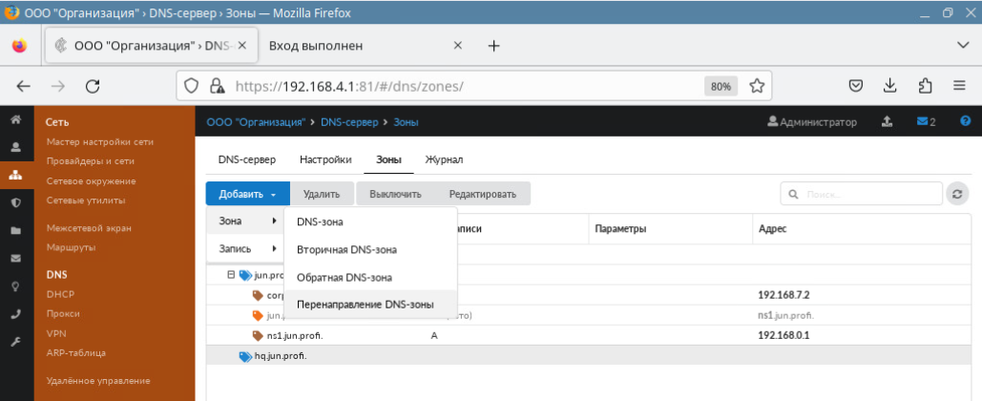The height and width of the screenshot is (401, 982).
Task: Collapse the jun.profi zone tree node
Action: (x=231, y=275)
